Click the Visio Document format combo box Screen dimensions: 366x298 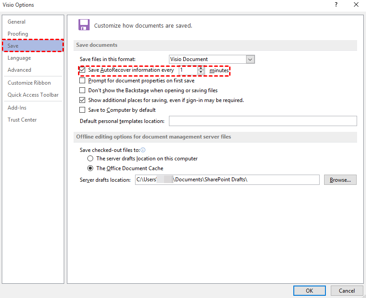pos(212,59)
